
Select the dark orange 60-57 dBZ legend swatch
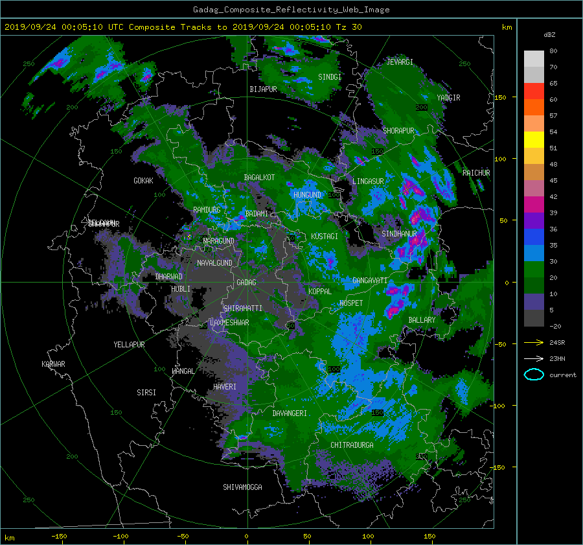[534, 108]
